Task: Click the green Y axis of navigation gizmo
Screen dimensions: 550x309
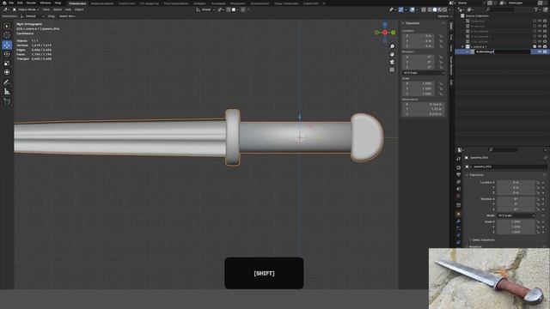Action: 394,33
